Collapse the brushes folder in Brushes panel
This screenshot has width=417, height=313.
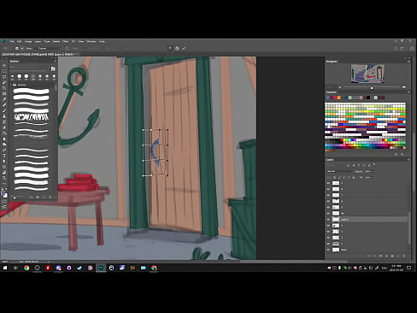(12, 85)
